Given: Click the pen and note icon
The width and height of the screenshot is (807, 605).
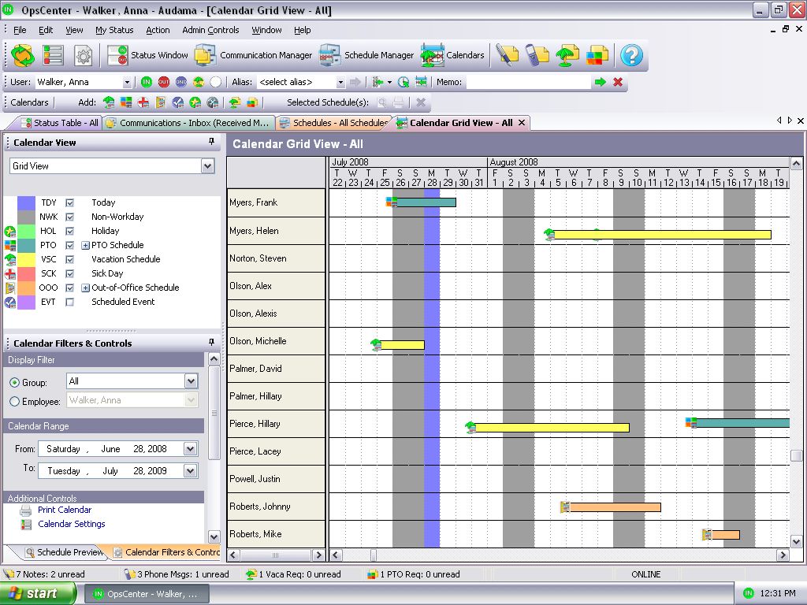Looking at the screenshot, I should click(508, 55).
